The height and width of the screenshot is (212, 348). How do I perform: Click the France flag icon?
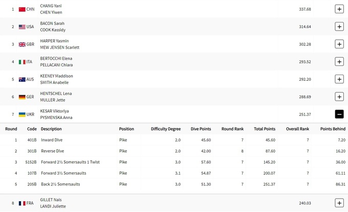pyautogui.click(x=22, y=203)
